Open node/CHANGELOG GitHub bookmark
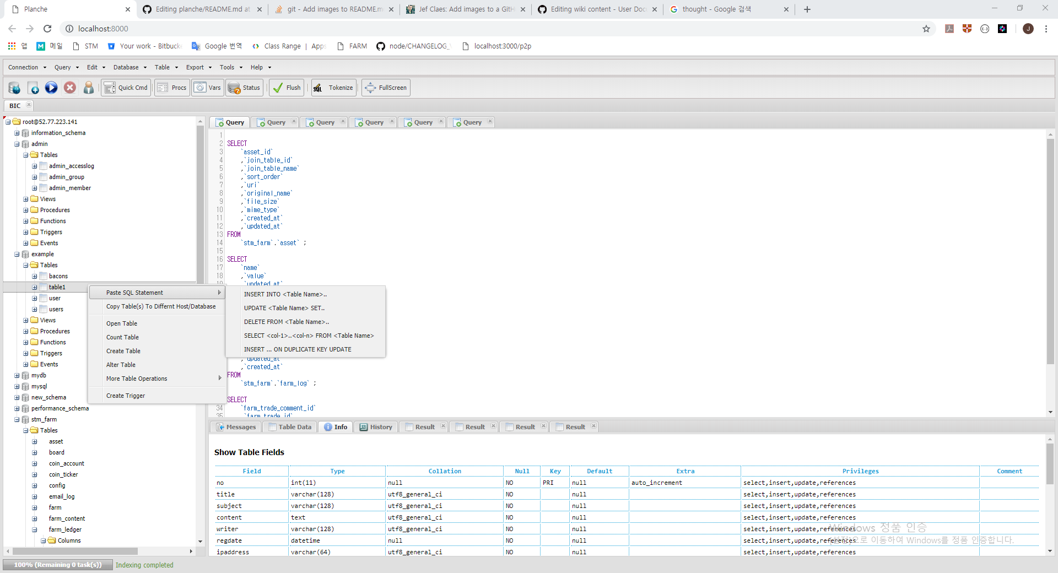The width and height of the screenshot is (1058, 573). tap(414, 46)
